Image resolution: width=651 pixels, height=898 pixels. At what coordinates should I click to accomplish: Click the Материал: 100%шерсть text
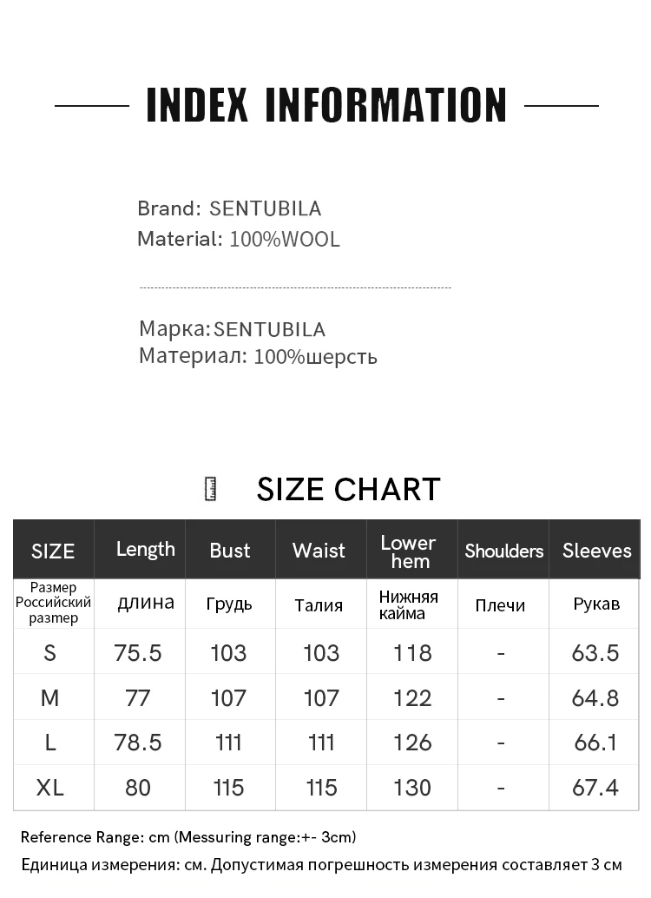click(x=258, y=356)
